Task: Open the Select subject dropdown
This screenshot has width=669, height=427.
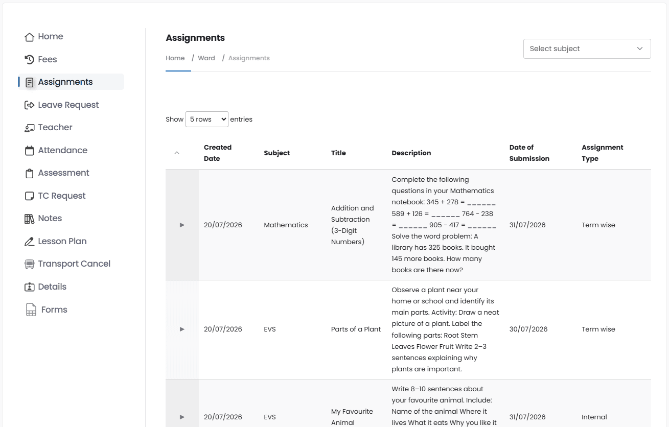Action: tap(587, 49)
